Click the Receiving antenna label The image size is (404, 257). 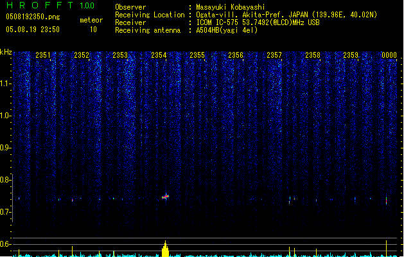point(148,30)
